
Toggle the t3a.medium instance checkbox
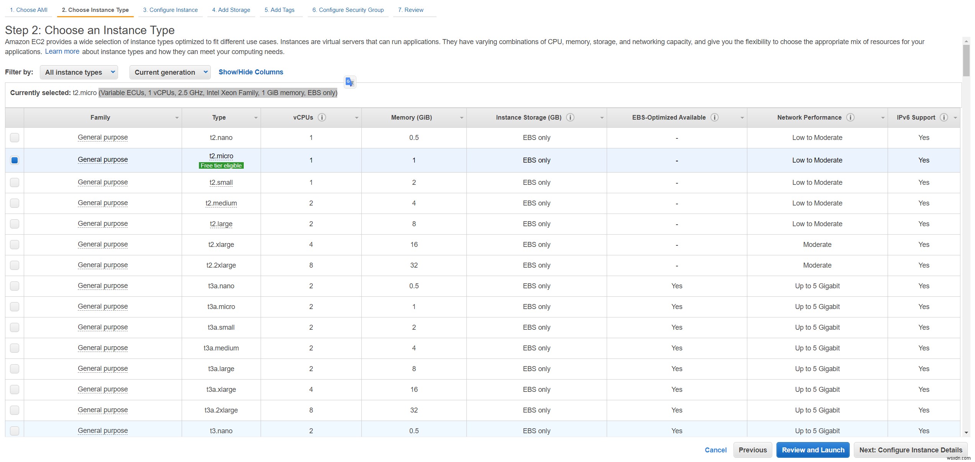click(16, 348)
